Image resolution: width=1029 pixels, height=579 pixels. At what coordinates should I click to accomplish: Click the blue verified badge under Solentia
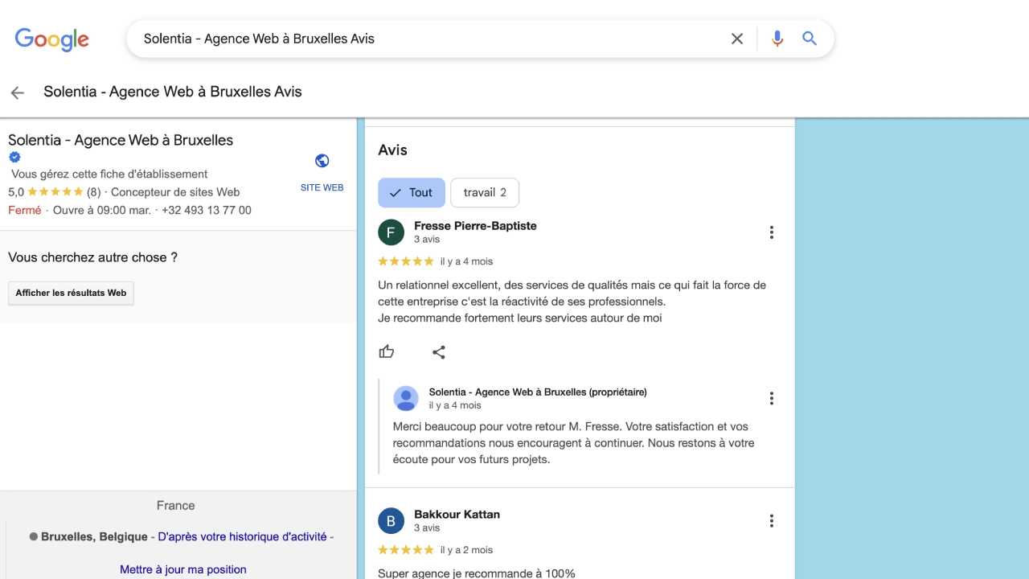[14, 158]
